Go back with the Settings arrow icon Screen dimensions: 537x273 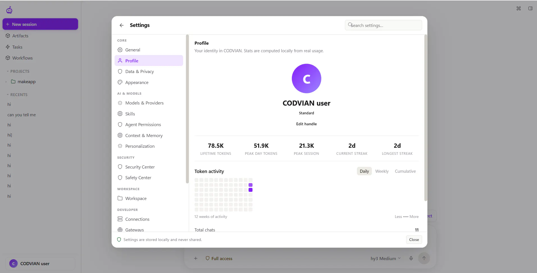click(121, 25)
